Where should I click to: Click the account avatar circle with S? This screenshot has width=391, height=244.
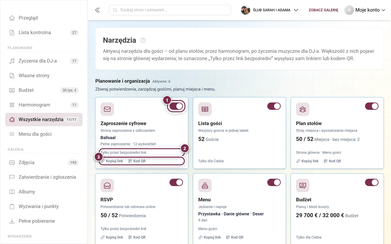(349, 10)
